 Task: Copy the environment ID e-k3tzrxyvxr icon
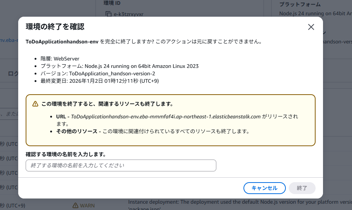point(109,14)
